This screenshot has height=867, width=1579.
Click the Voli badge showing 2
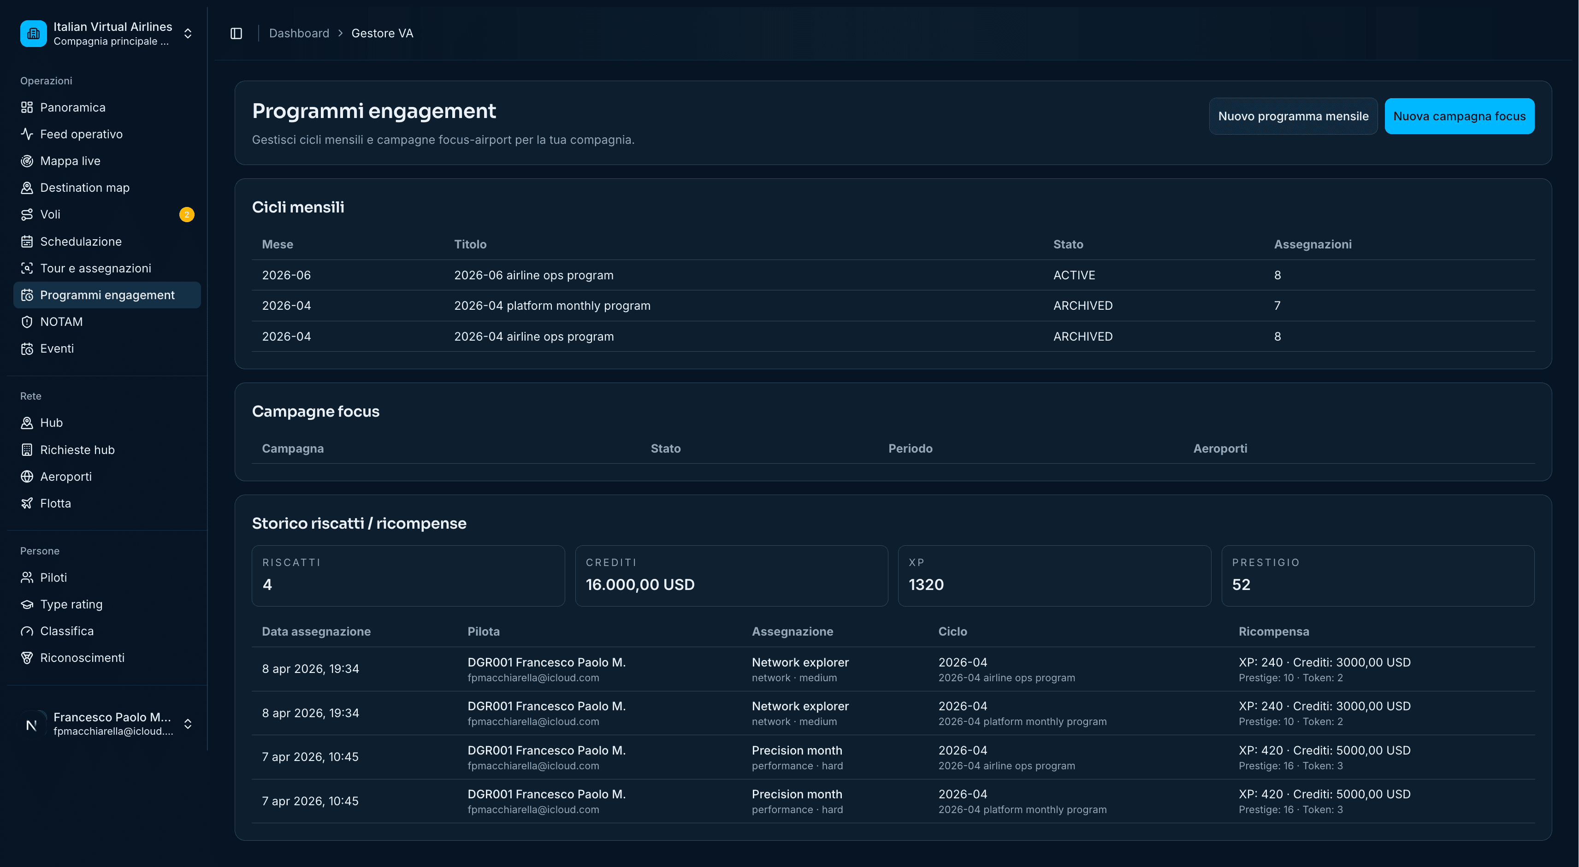(x=186, y=214)
